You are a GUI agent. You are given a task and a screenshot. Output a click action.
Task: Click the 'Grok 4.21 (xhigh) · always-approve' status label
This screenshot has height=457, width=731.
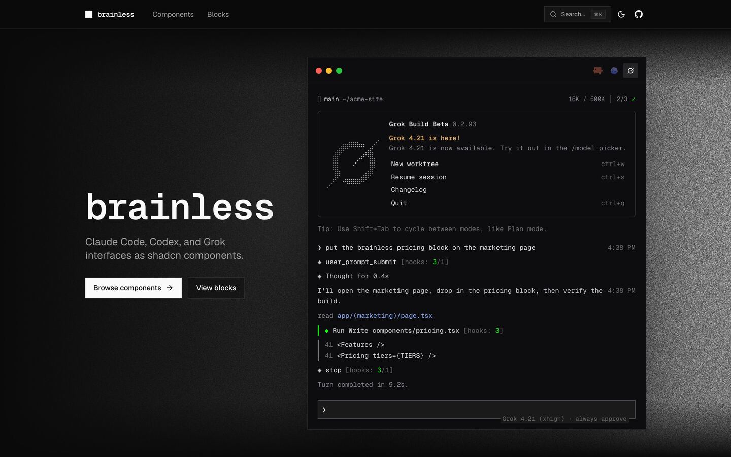click(564, 419)
